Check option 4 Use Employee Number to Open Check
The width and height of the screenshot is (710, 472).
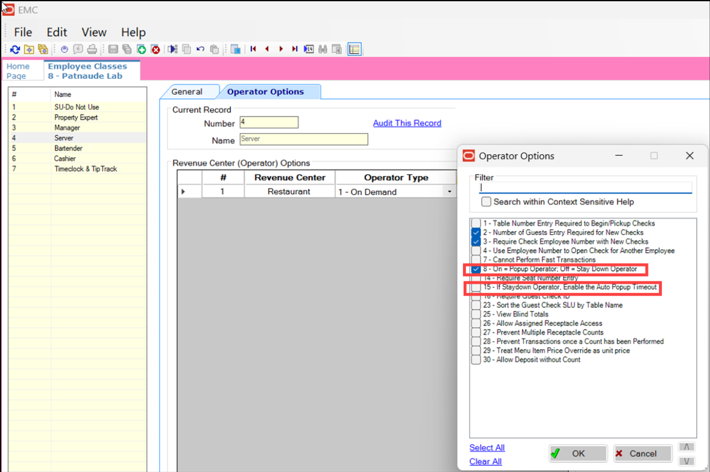coord(476,251)
